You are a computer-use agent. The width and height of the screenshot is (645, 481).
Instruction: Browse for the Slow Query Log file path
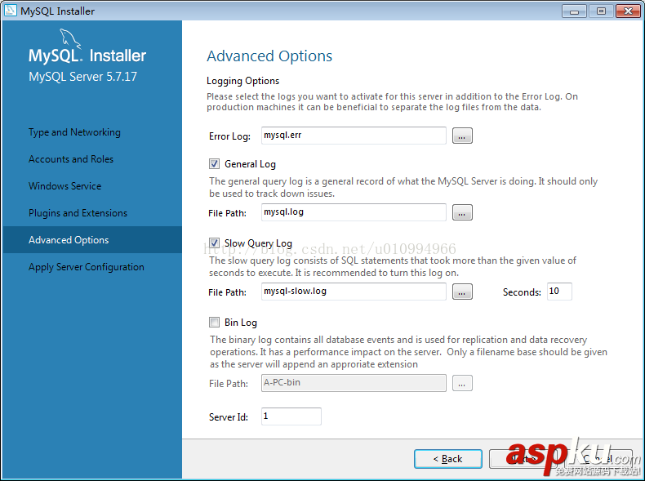[x=462, y=292]
